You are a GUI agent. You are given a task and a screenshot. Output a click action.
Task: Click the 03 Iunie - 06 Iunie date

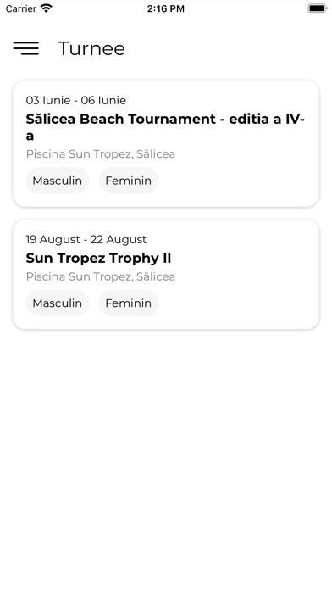pos(76,101)
